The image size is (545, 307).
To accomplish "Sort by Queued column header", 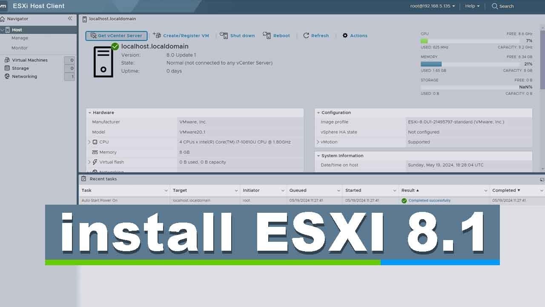I will [x=298, y=191].
